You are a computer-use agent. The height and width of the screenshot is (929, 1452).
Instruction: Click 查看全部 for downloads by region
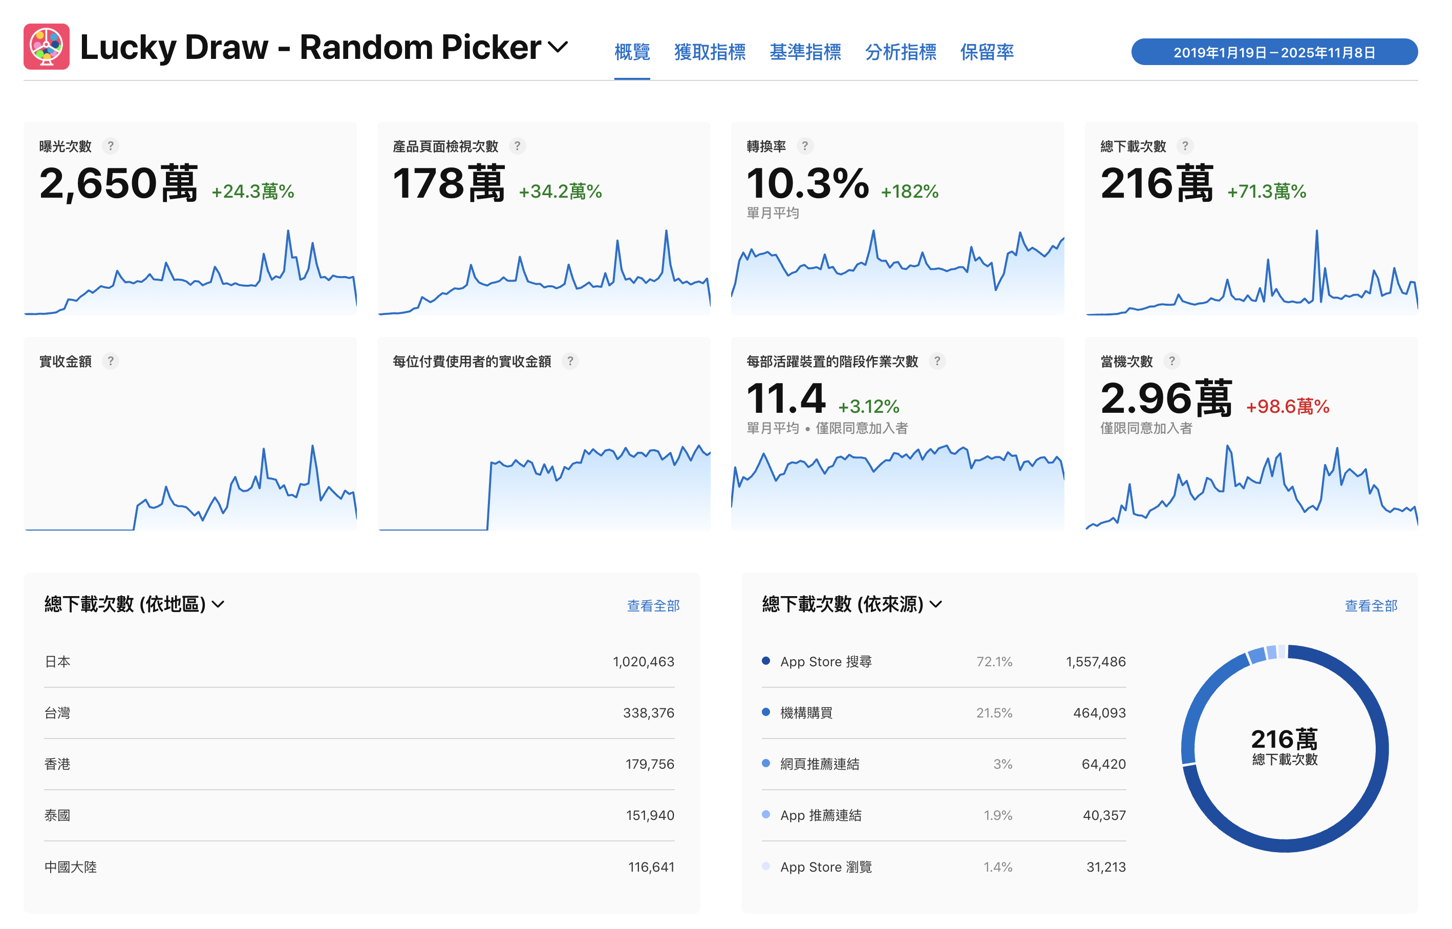pyautogui.click(x=653, y=606)
